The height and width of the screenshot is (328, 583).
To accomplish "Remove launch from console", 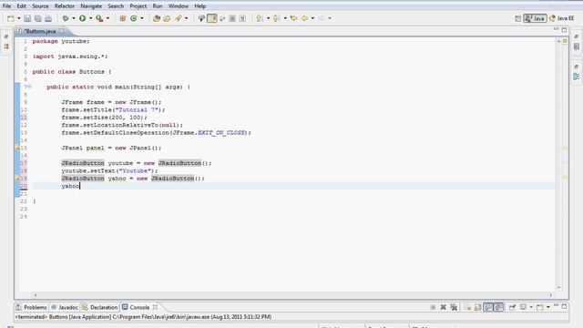I will point(444,307).
